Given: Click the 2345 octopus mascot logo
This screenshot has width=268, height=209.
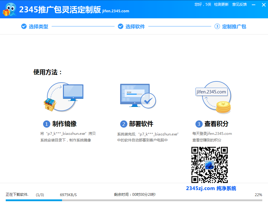Looking at the screenshot, I should [x=9, y=10].
